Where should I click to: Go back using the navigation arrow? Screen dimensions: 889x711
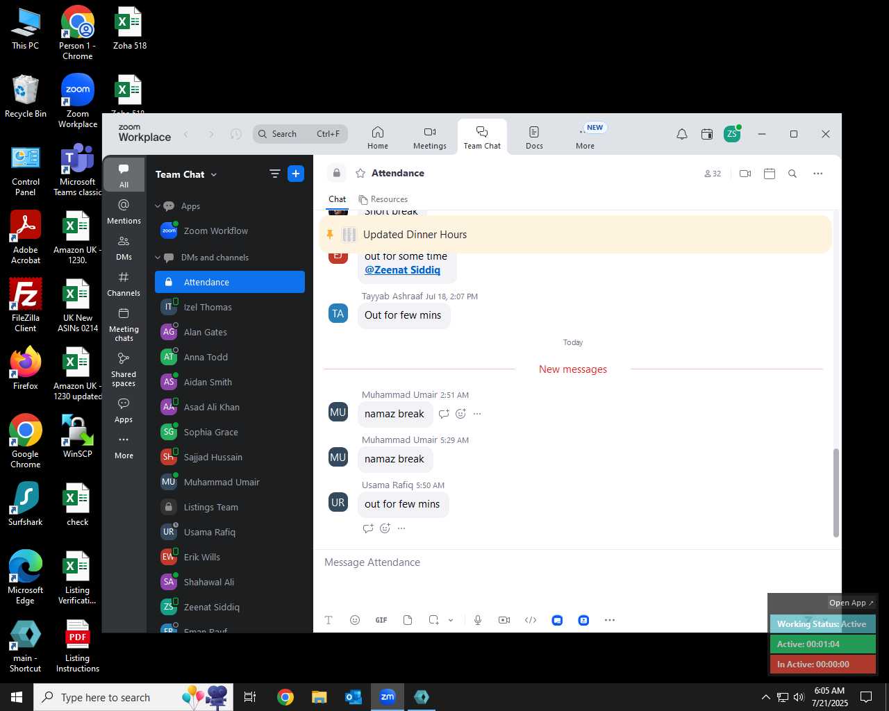[x=186, y=134]
